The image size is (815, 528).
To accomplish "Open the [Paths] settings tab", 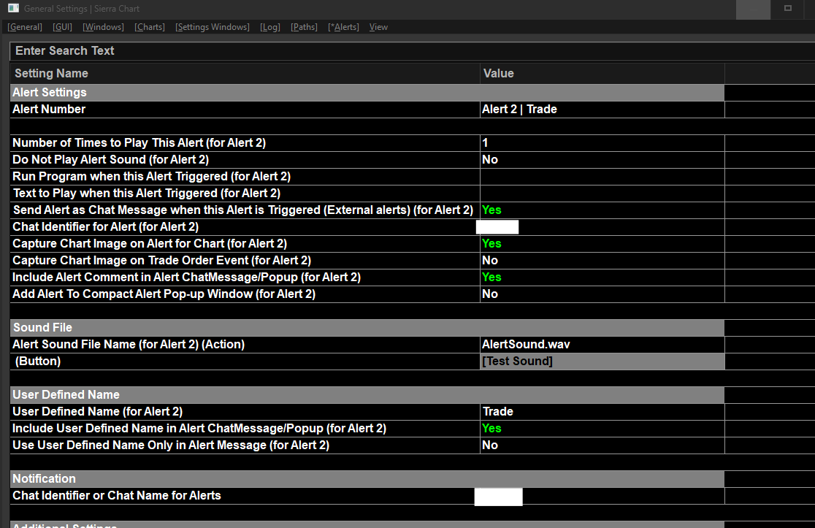I will (x=304, y=27).
